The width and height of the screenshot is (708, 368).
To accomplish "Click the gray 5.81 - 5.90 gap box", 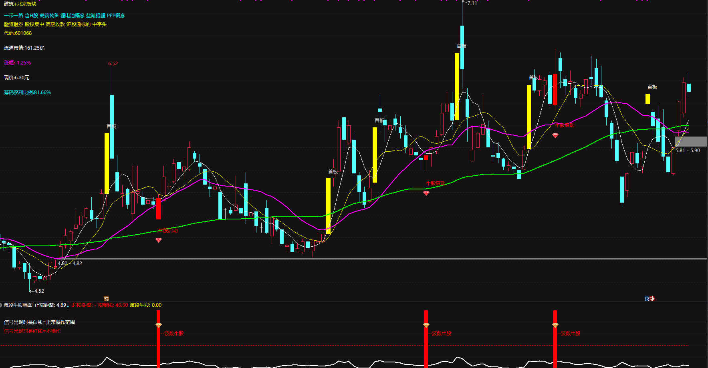I will [x=691, y=141].
